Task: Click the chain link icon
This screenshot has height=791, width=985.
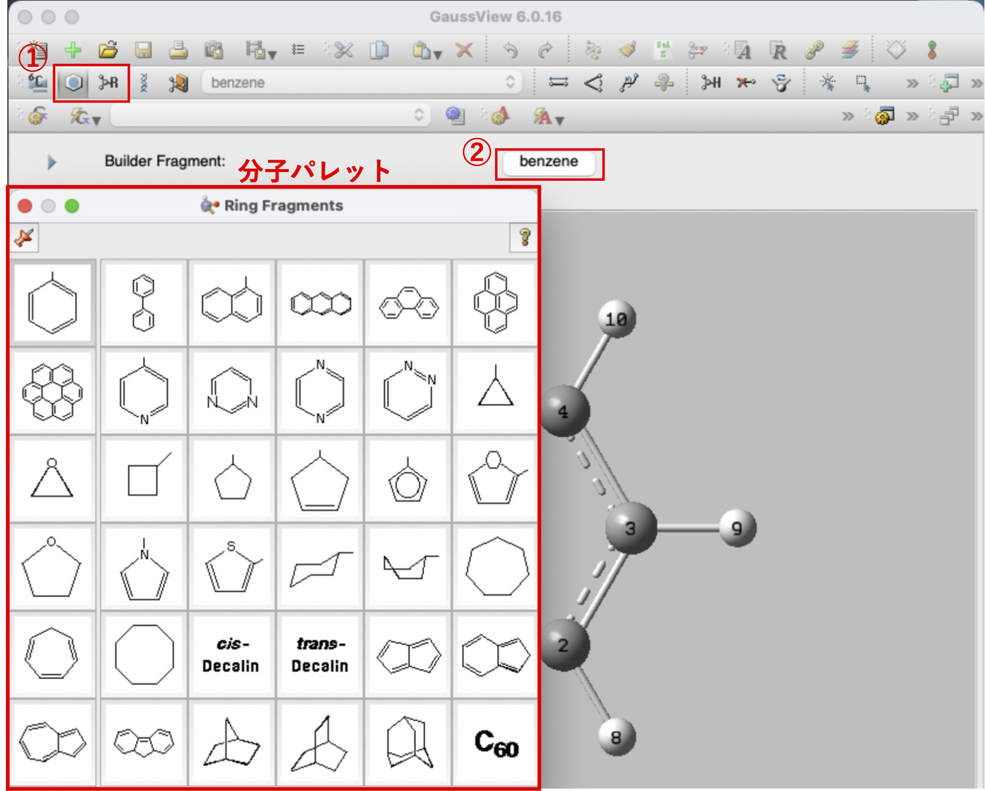Action: tap(814, 50)
